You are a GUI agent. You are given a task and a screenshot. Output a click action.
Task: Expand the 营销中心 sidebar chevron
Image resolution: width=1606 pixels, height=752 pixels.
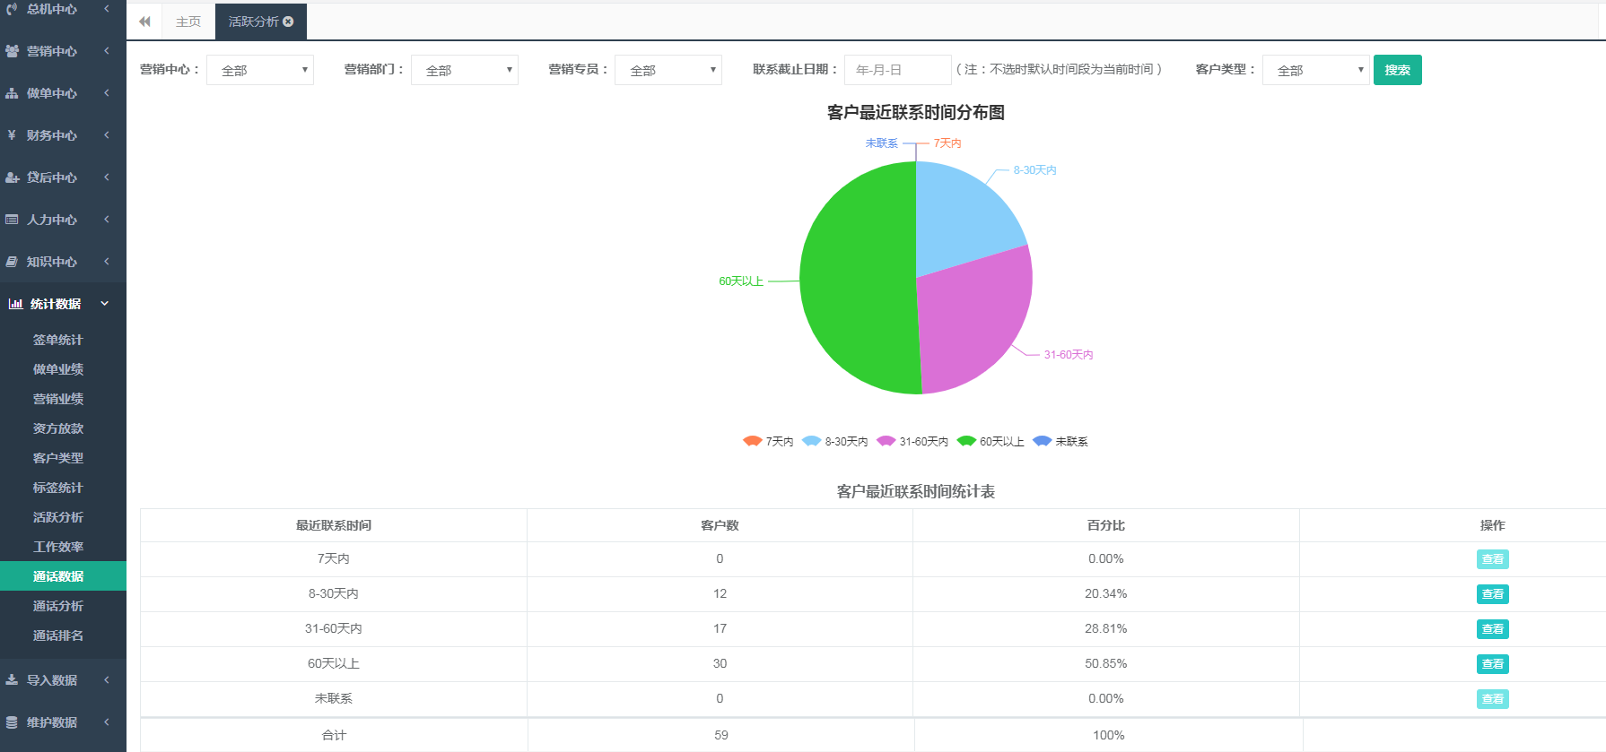pos(107,51)
